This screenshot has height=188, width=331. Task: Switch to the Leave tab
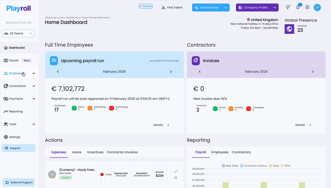click(x=77, y=152)
